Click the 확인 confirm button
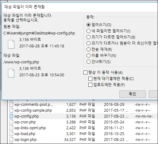This screenshot has height=144, width=158. point(133,94)
